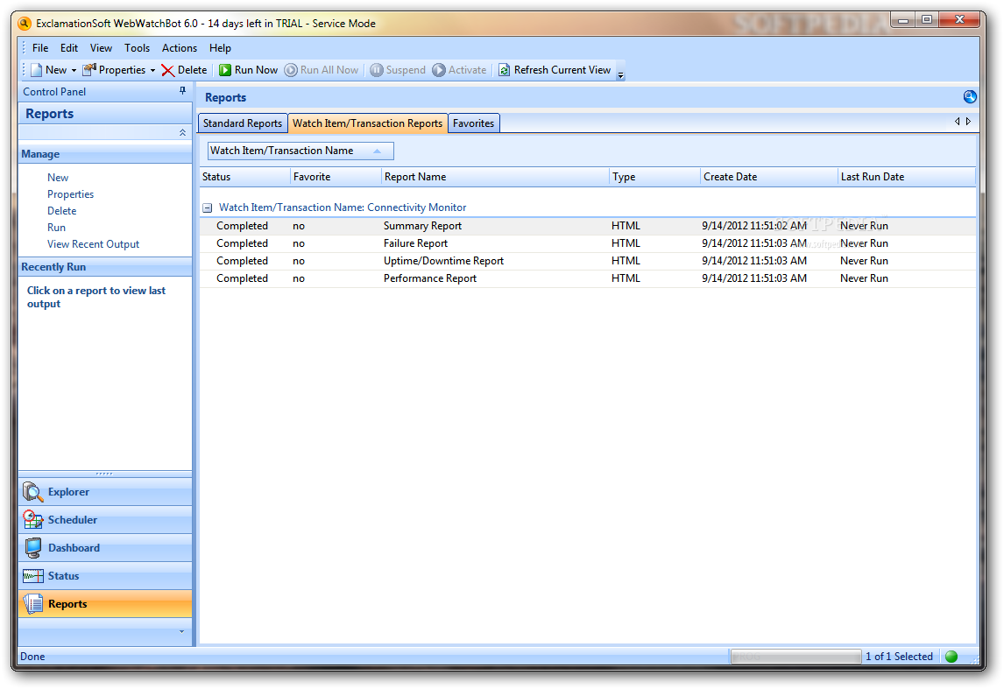Click the Manage section header

tap(105, 154)
